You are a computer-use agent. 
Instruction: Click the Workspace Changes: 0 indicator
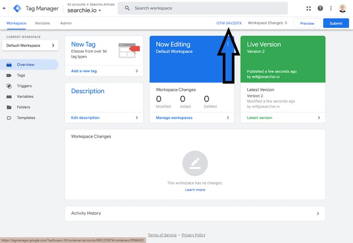tap(267, 23)
